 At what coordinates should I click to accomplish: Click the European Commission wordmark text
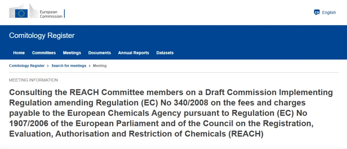(51, 14)
